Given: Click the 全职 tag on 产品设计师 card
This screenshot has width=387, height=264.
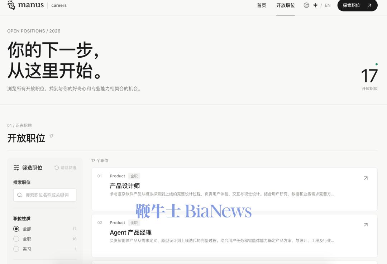Looking at the screenshot, I should click(x=134, y=176).
